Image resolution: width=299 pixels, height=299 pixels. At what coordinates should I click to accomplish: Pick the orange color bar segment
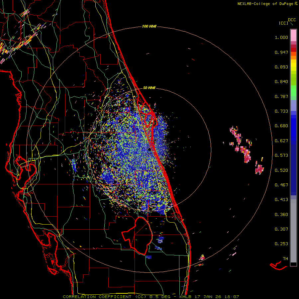tap(293, 57)
